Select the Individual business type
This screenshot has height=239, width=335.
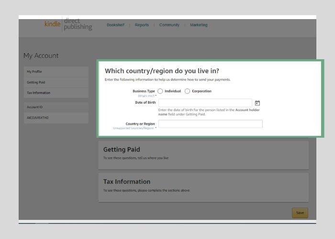point(160,91)
